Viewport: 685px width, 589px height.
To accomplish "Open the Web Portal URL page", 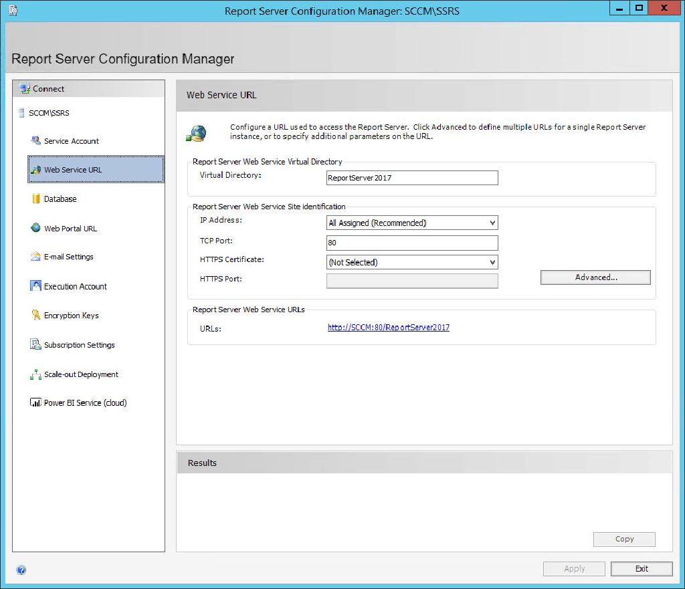I will pyautogui.click(x=70, y=229).
